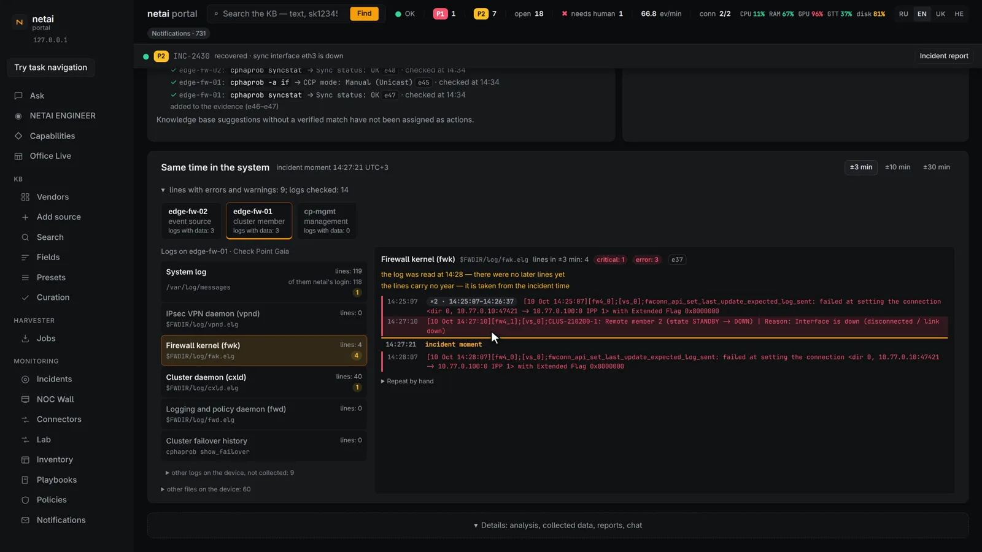Click the P2 badge in top bar

[x=481, y=13]
